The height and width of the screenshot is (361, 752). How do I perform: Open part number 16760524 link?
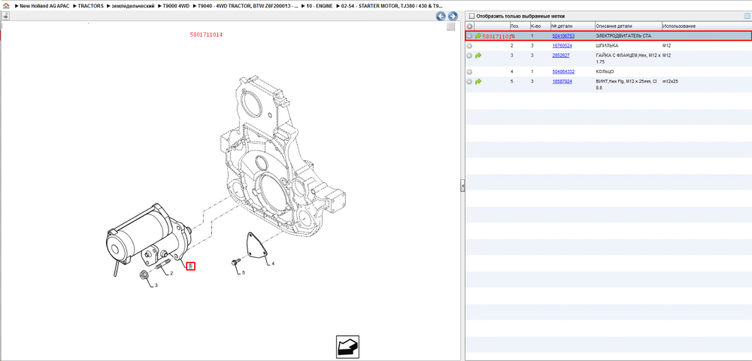(562, 46)
